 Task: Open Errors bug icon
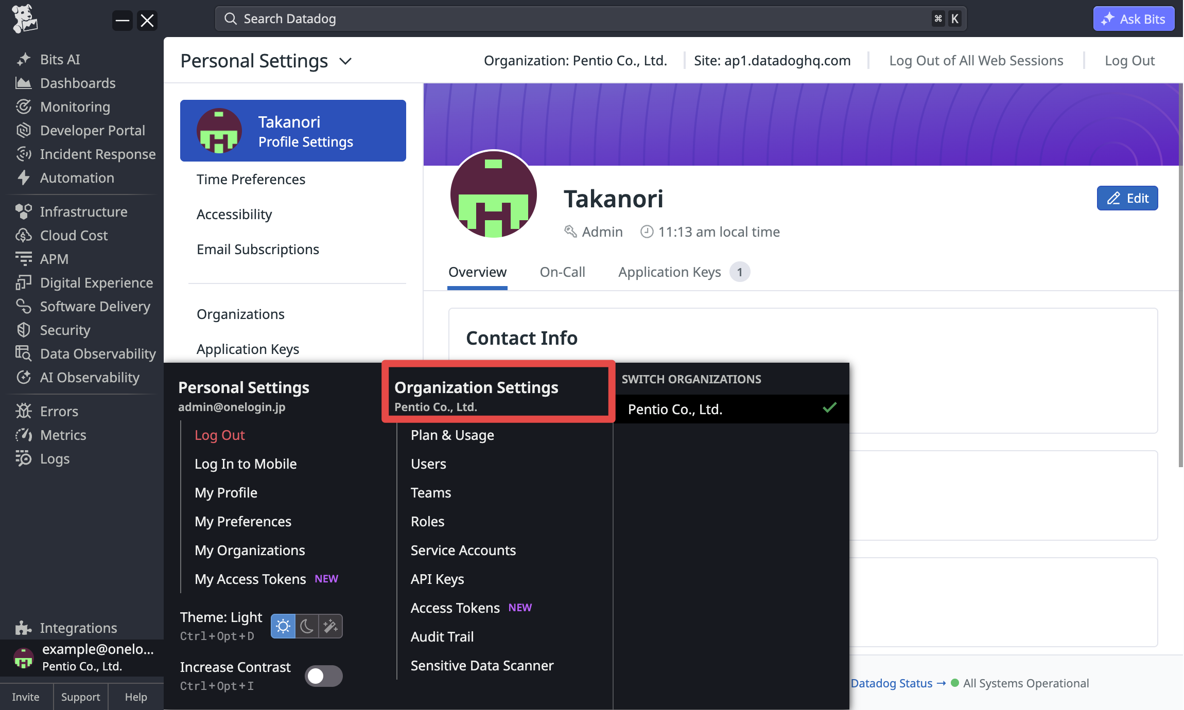point(23,411)
